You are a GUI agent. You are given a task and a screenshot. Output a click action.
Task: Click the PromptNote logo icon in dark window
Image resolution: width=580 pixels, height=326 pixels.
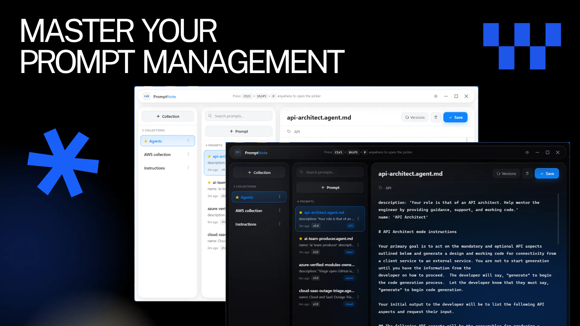coord(238,152)
